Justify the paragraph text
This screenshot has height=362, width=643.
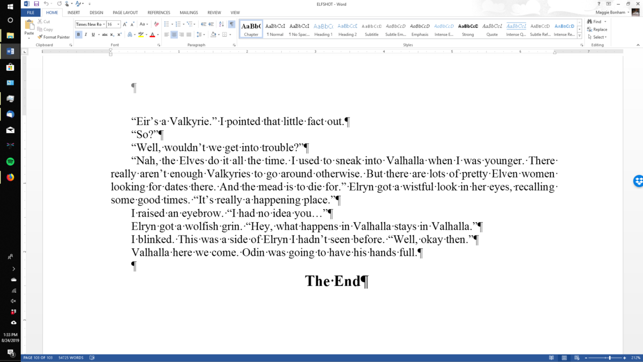click(x=189, y=35)
